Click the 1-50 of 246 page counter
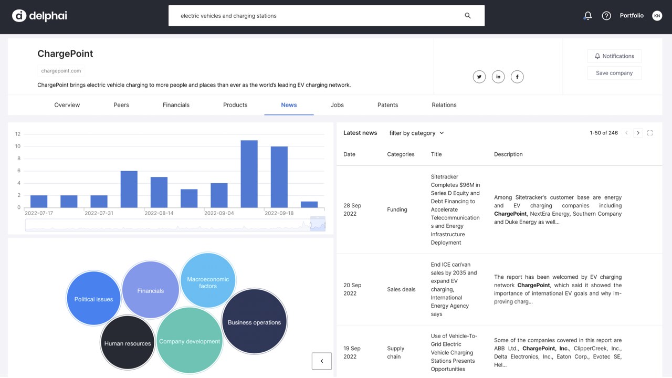 604,133
